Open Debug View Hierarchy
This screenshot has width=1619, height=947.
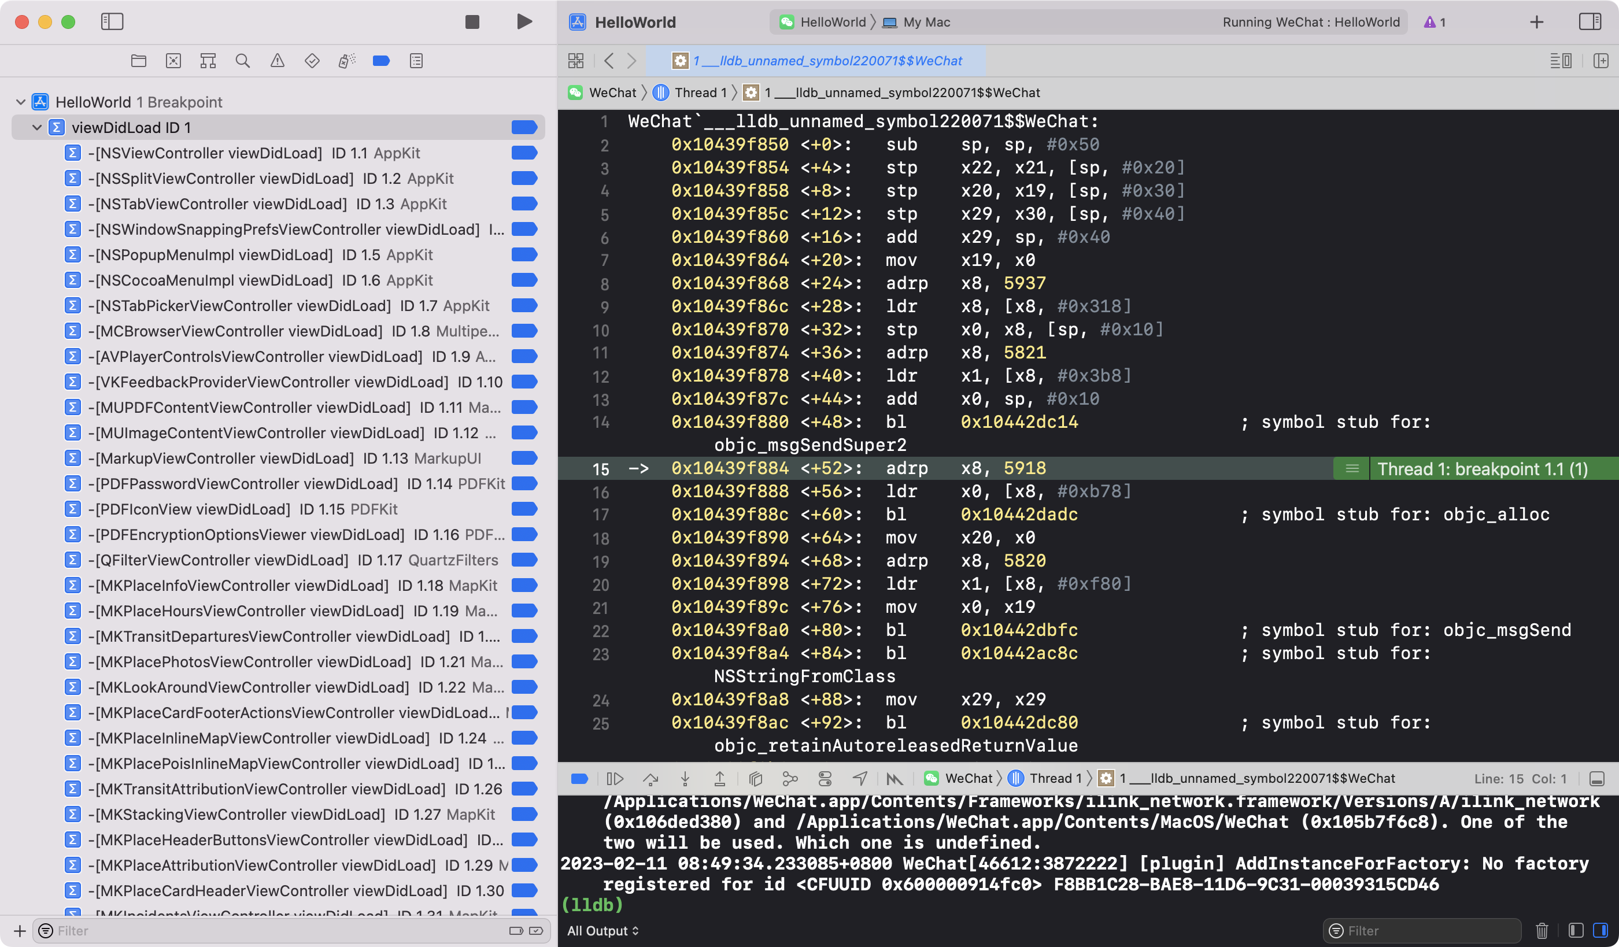[756, 779]
